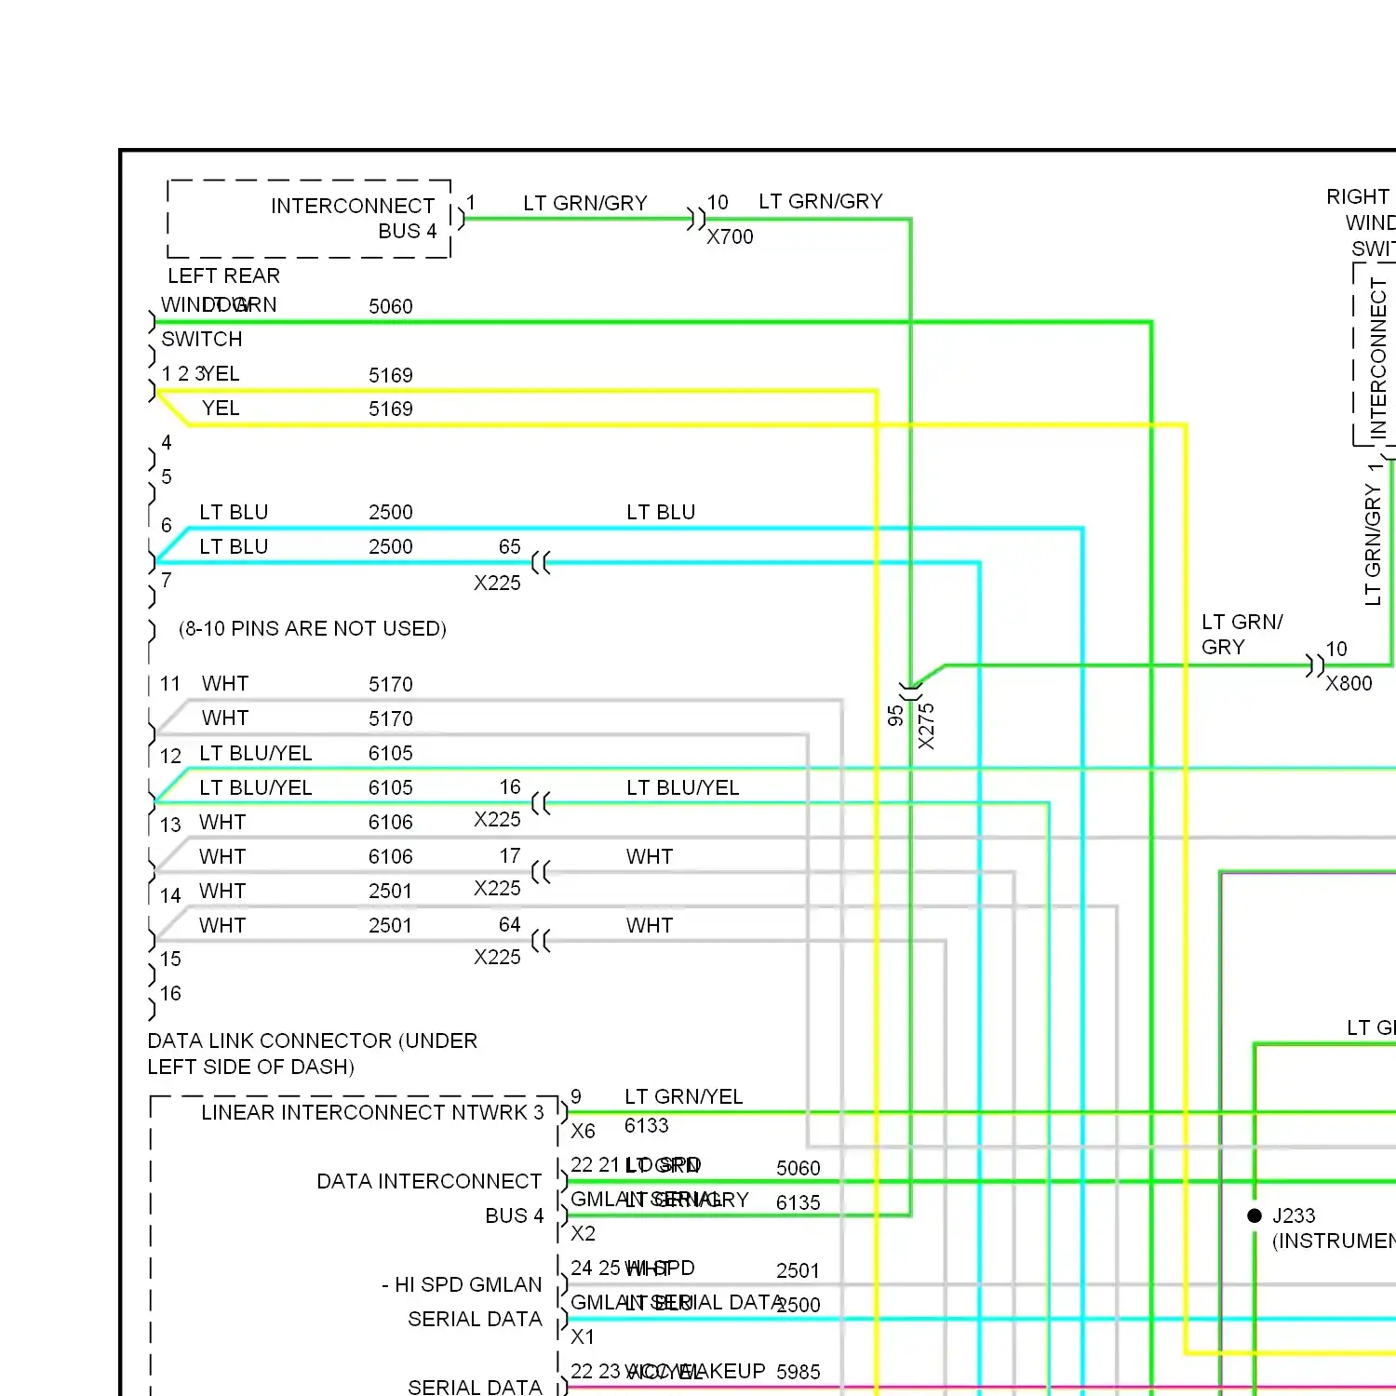Screen dimensions: 1396x1396
Task: Open the X6 connector branch
Action: tap(563, 1112)
